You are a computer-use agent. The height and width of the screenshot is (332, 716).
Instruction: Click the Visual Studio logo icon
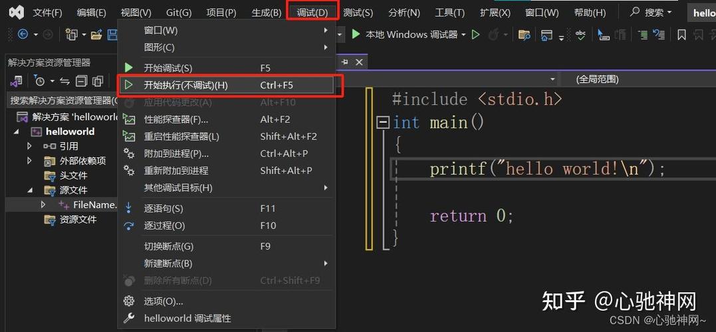(x=18, y=12)
